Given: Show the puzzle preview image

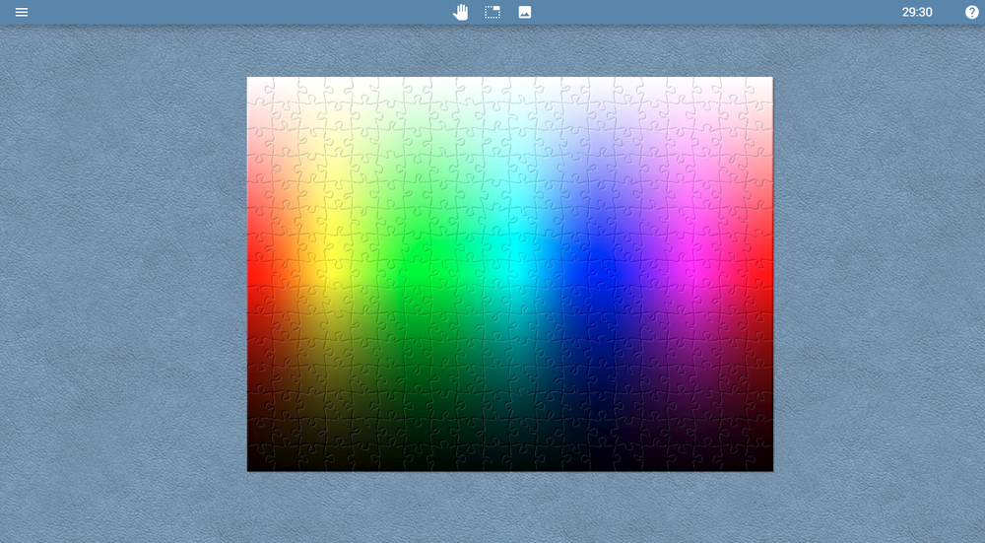Looking at the screenshot, I should [x=525, y=12].
